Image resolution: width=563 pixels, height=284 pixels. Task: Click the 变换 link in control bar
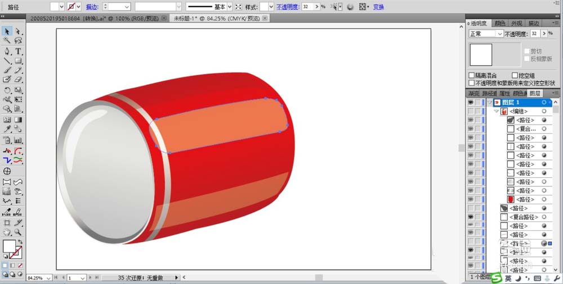pos(379,7)
